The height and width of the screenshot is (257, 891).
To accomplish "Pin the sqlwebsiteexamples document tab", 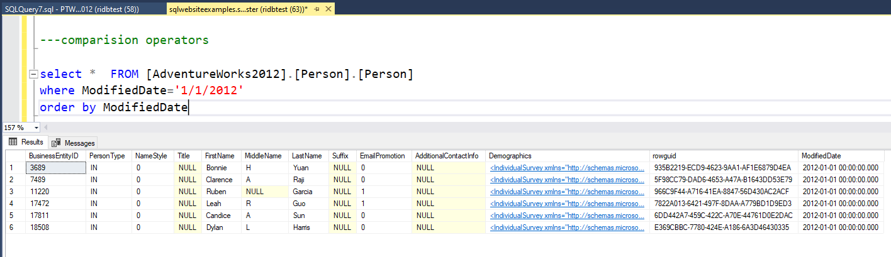I will [317, 9].
